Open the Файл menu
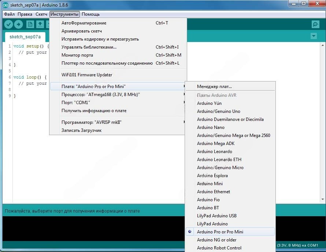Image resolution: width=326 pixels, height=252 pixels. (10, 14)
